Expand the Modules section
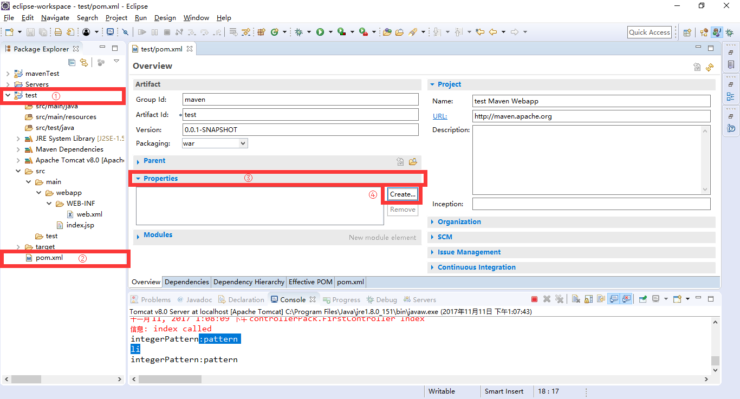This screenshot has height=399, width=740. point(138,236)
